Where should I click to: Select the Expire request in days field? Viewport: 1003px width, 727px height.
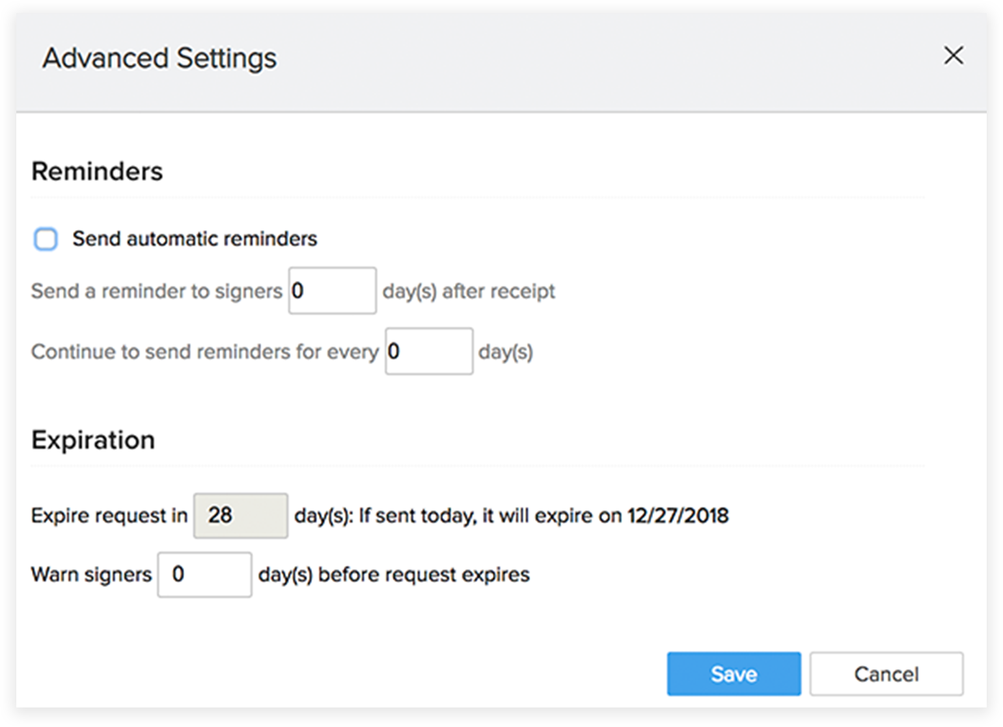pos(241,516)
